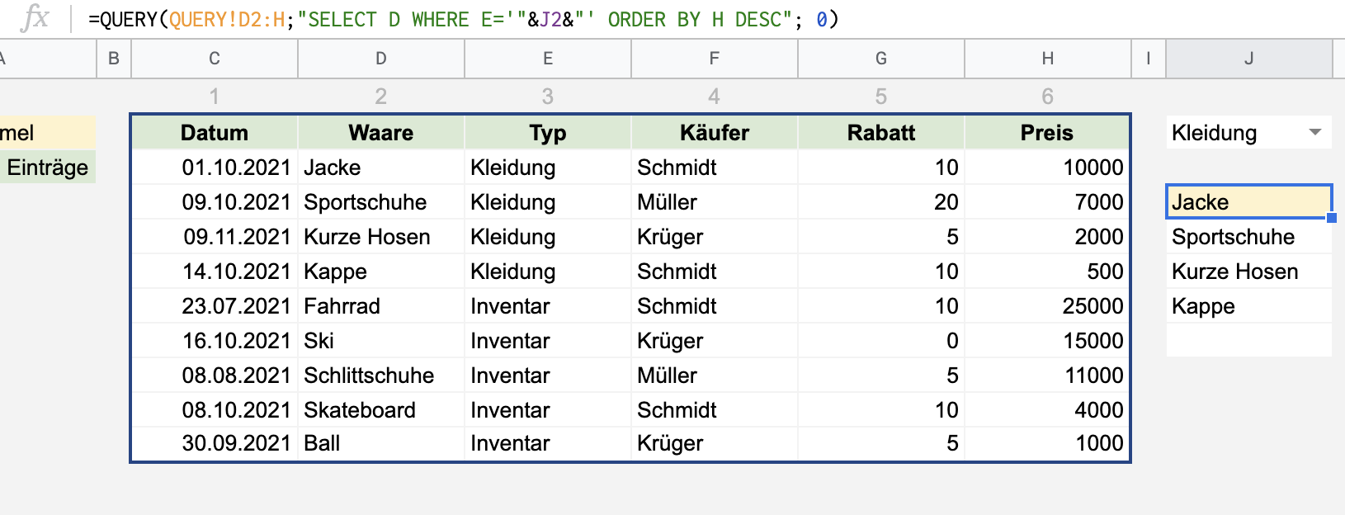Select column D header
Image resolution: width=1345 pixels, height=515 pixels.
click(x=381, y=59)
